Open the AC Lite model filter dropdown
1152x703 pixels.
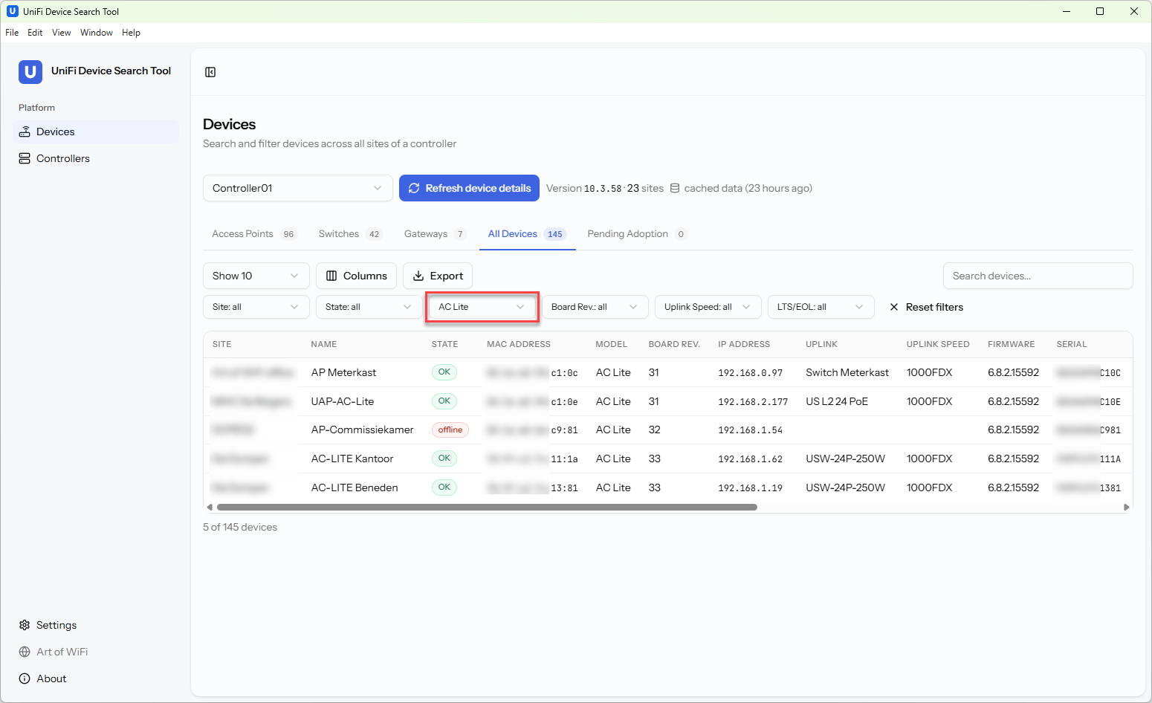tap(482, 307)
